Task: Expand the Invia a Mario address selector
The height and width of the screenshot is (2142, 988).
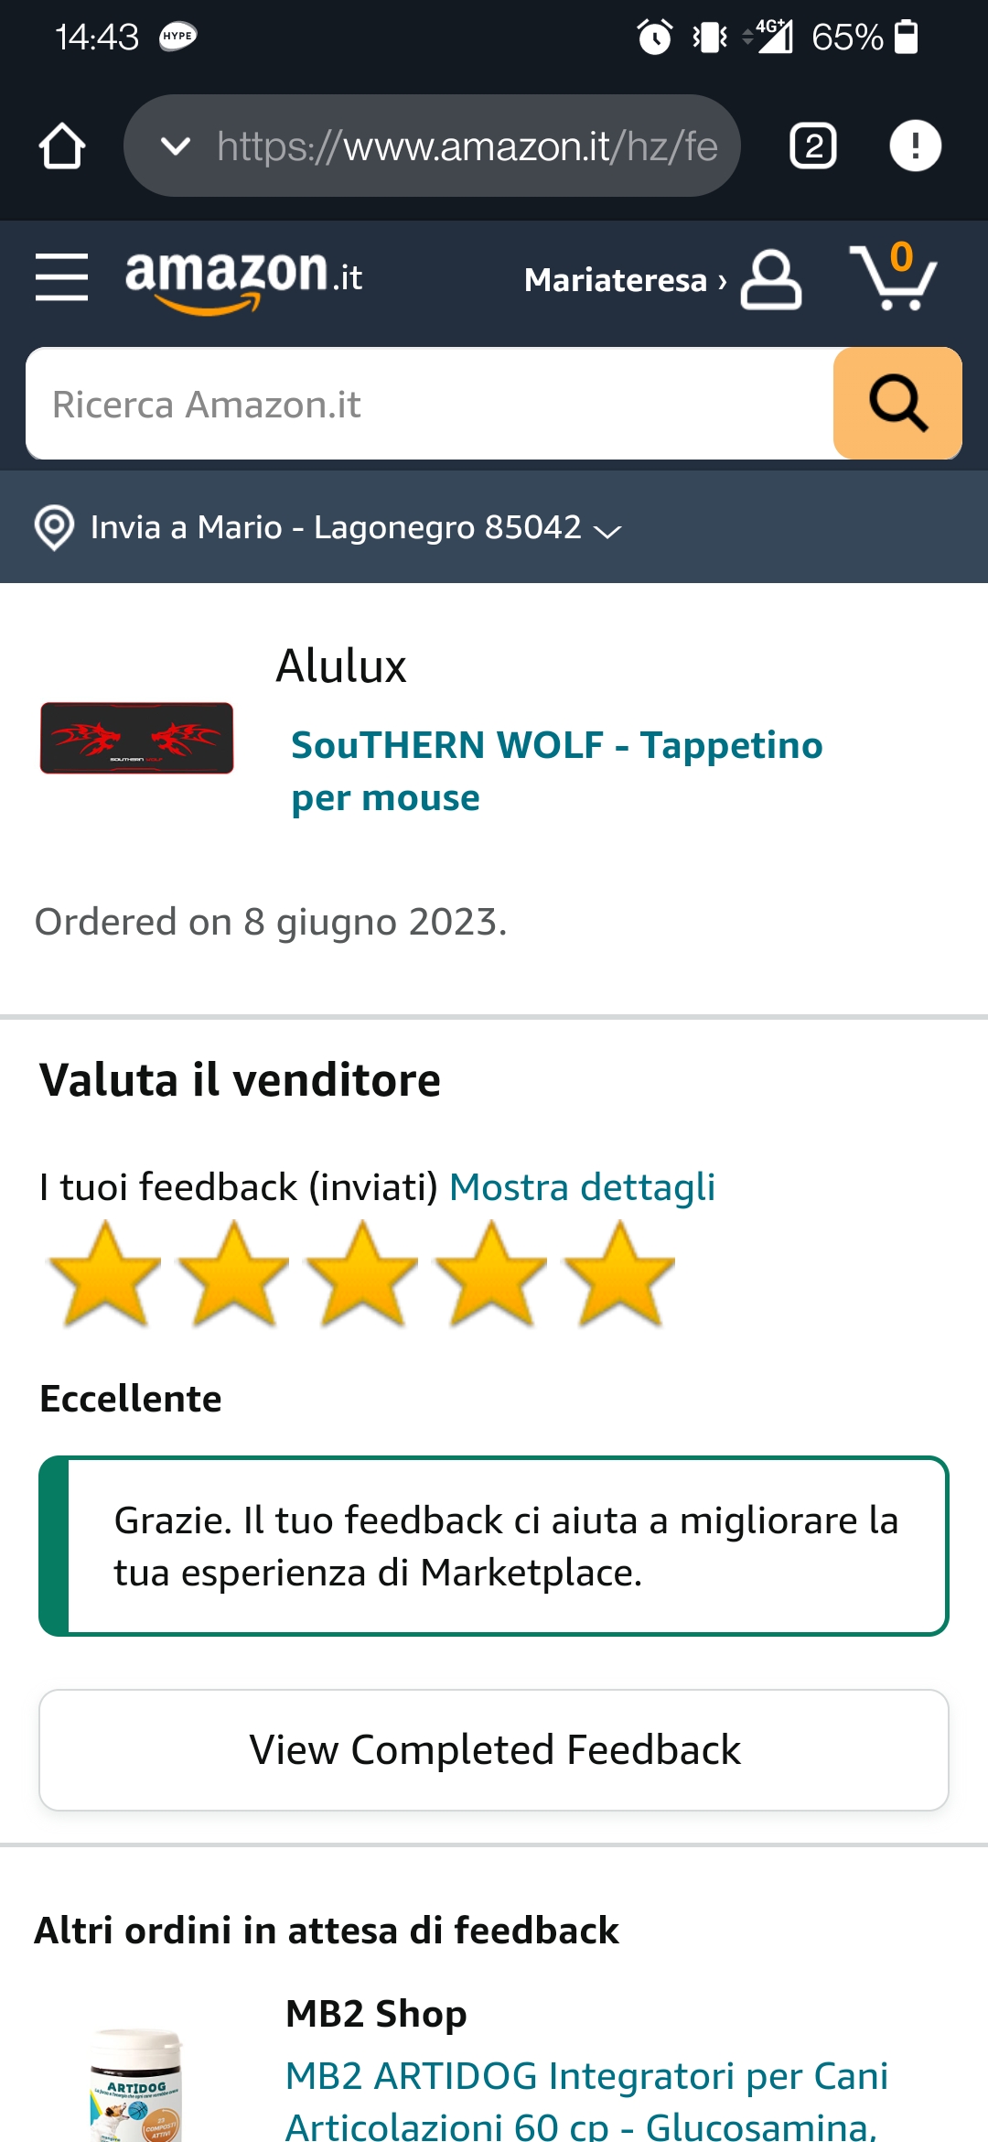Action: [356, 528]
